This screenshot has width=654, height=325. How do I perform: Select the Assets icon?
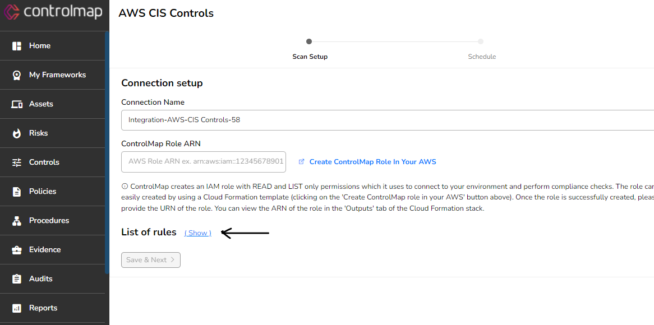[19, 104]
